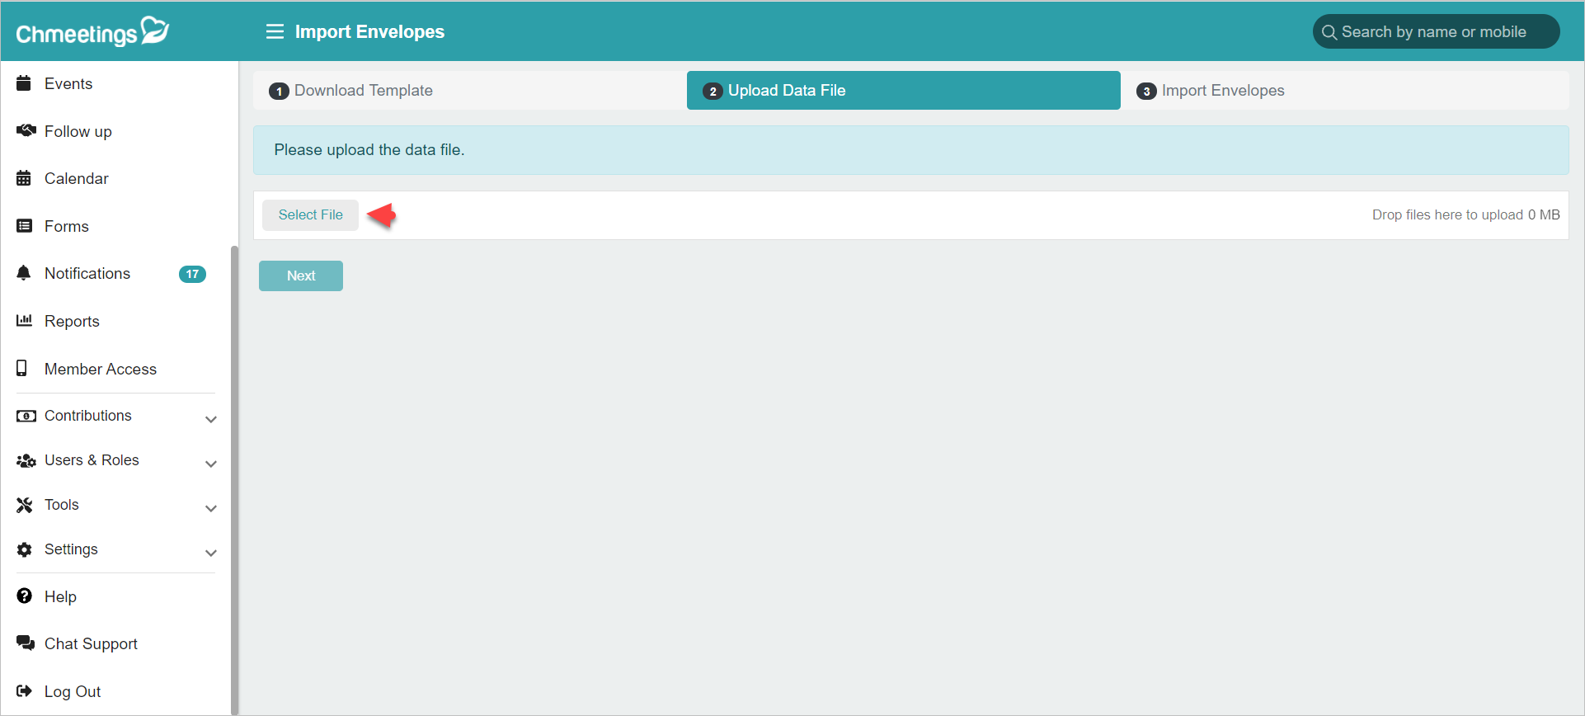
Task: Click the Help question mark icon
Action: coord(25,596)
